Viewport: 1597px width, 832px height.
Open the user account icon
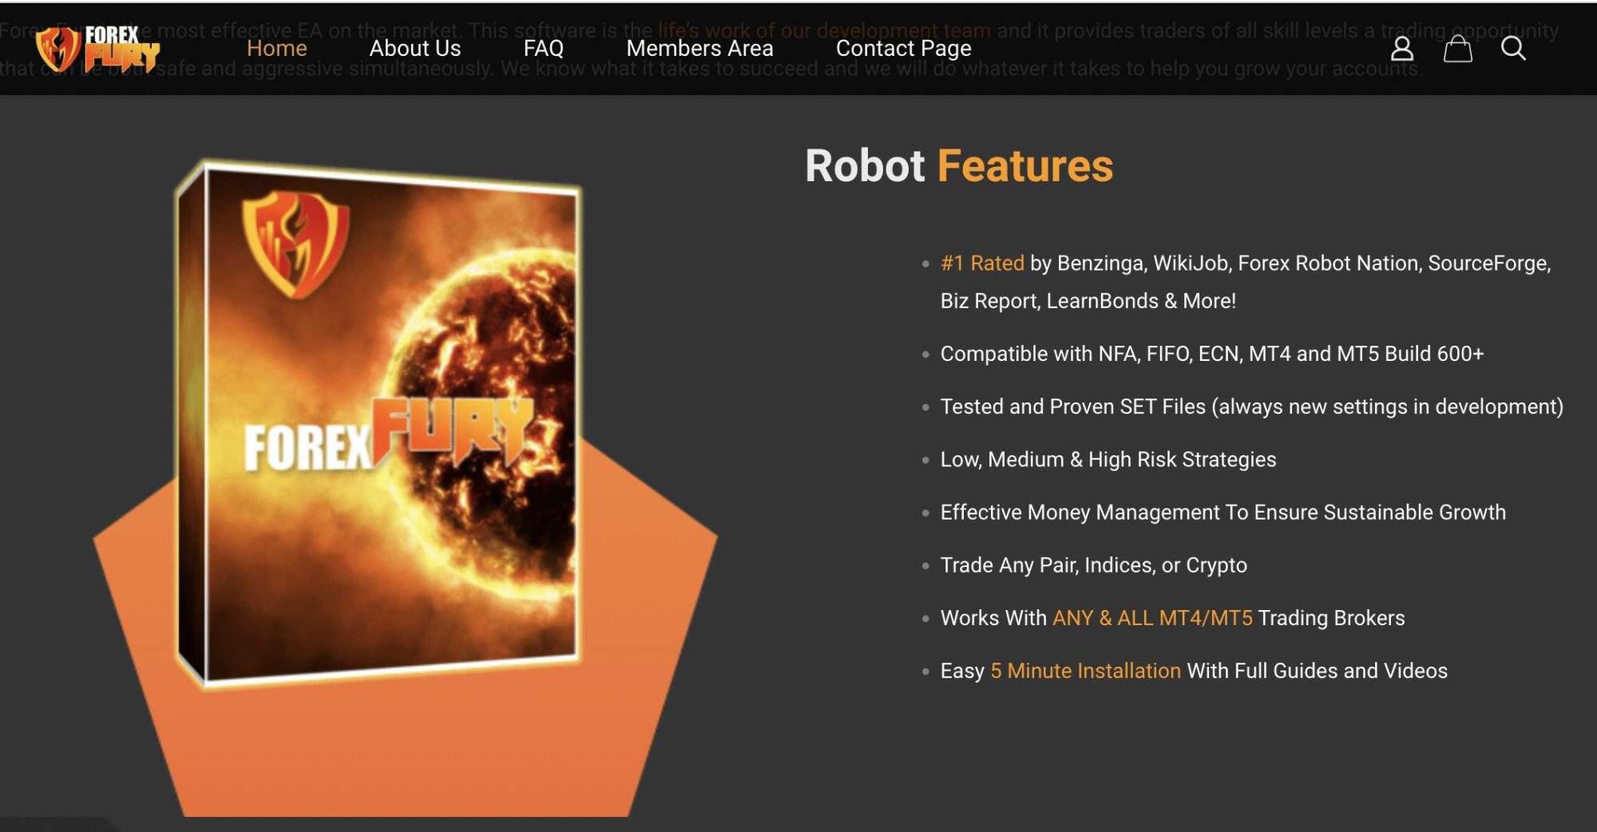click(1401, 50)
